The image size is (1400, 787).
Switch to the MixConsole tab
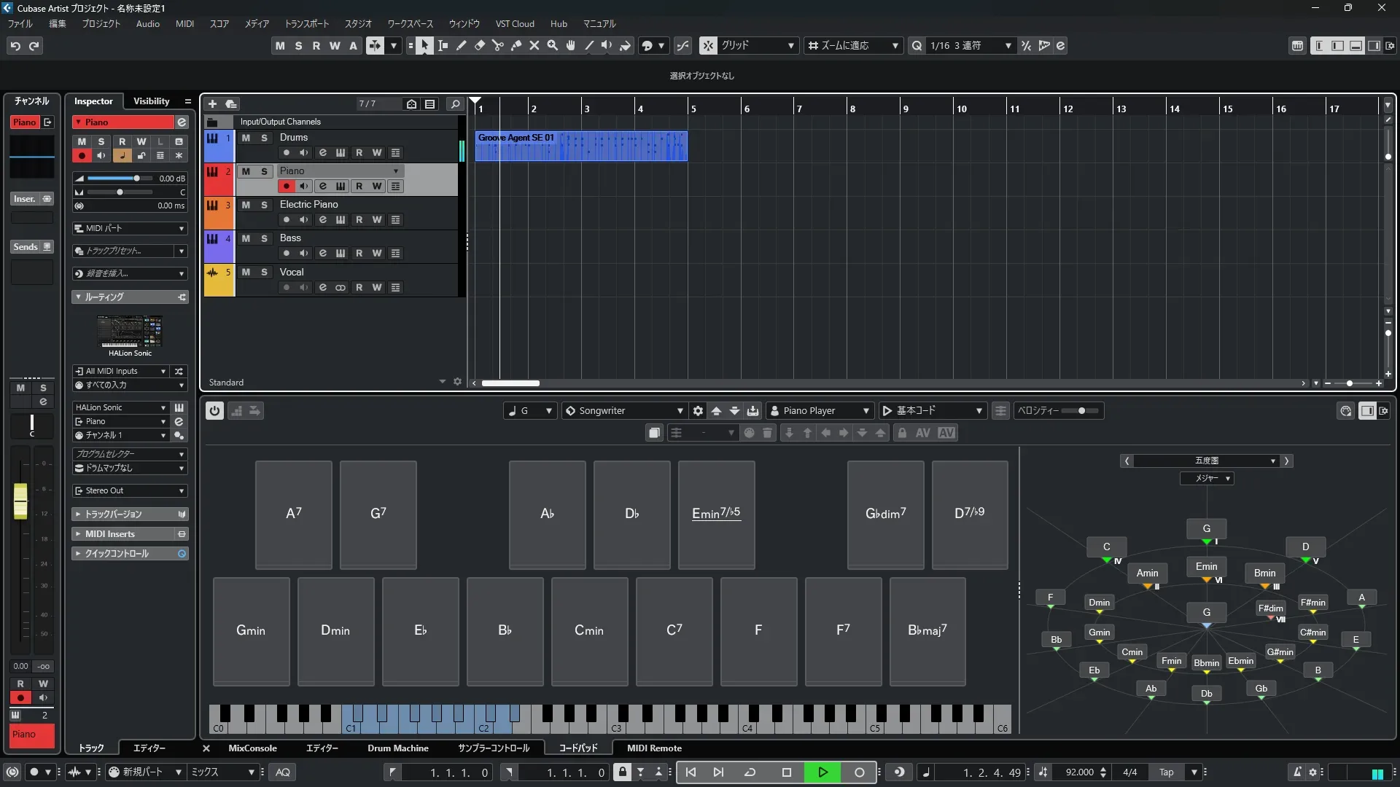(252, 748)
